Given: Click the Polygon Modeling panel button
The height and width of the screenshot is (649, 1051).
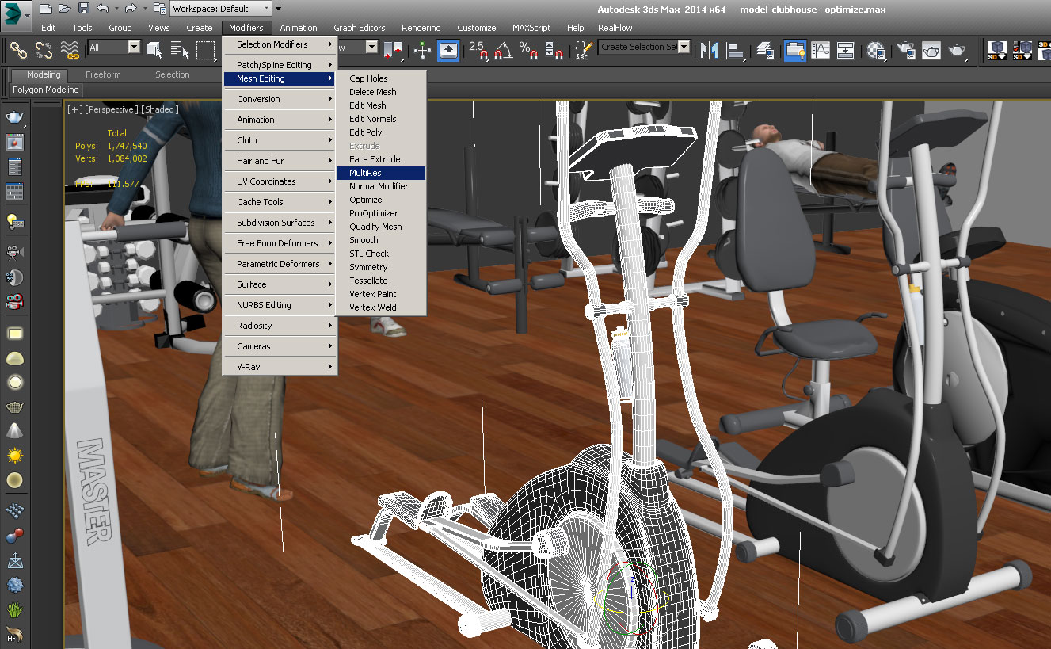Looking at the screenshot, I should click(x=46, y=90).
